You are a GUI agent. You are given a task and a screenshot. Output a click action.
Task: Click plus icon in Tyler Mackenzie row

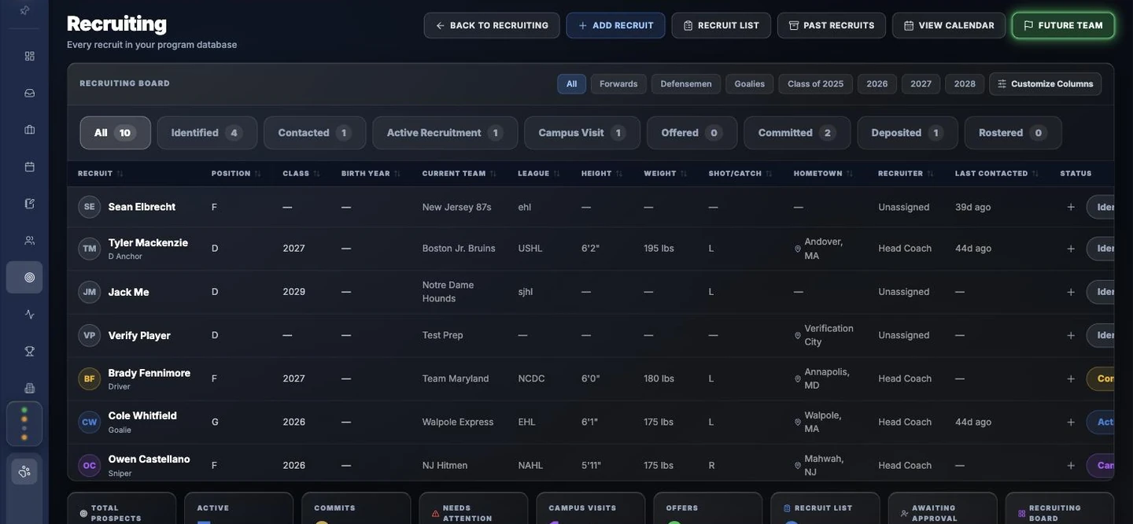[x=1071, y=249]
